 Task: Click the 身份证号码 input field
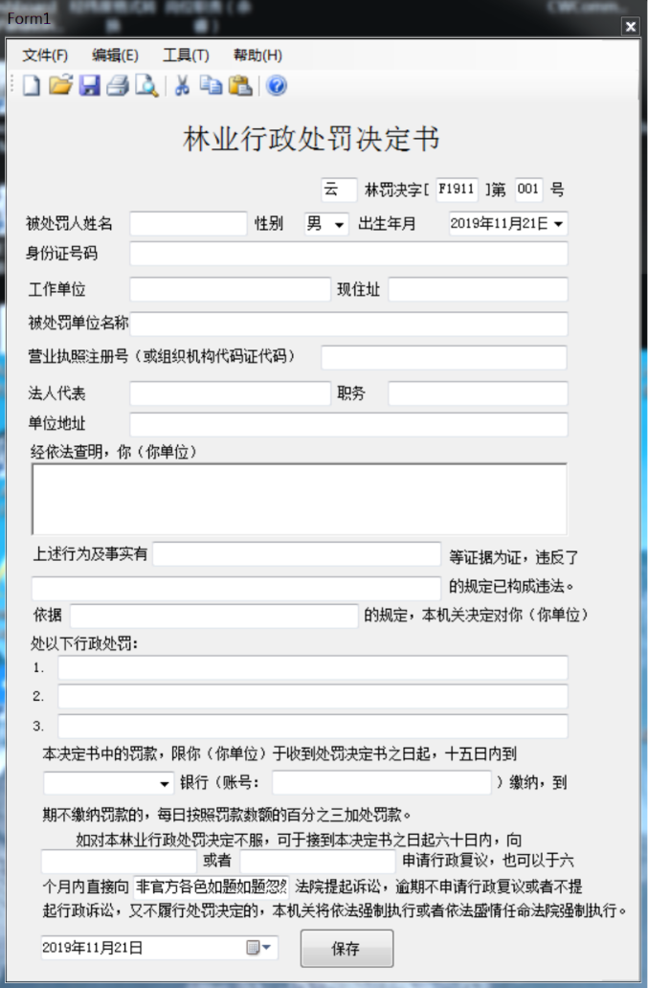pyautogui.click(x=348, y=254)
